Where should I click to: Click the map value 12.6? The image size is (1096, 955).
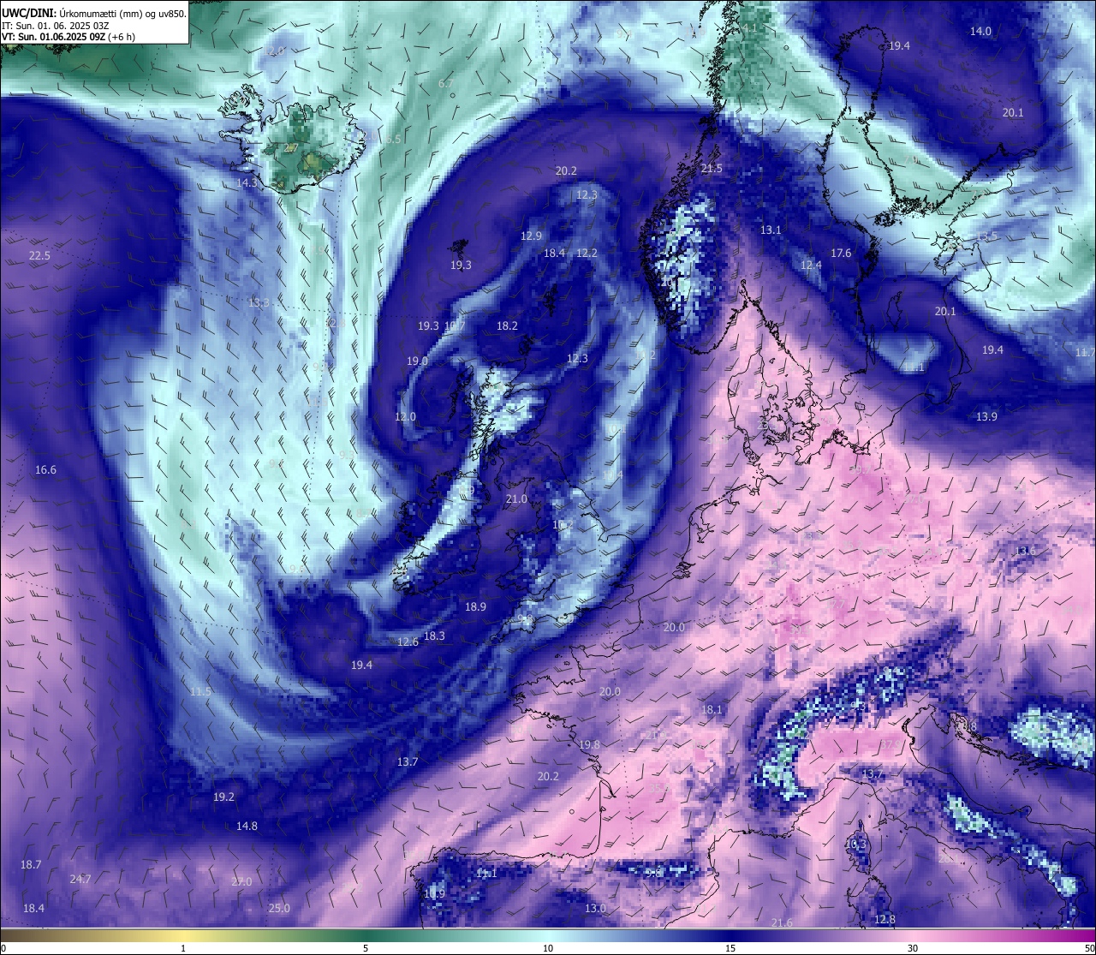tap(408, 642)
